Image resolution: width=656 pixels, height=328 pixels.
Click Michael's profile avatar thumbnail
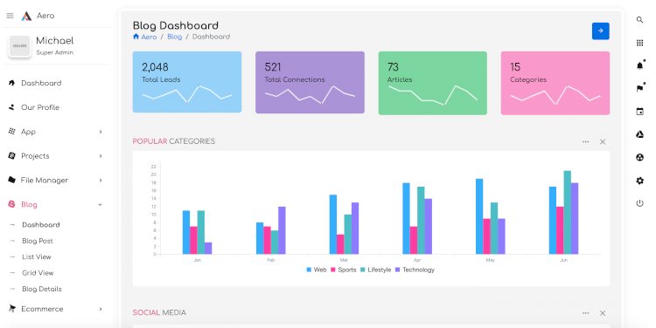tap(19, 46)
